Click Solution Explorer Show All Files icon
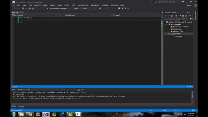The width and height of the screenshot is (208, 117). [x=186, y=16]
